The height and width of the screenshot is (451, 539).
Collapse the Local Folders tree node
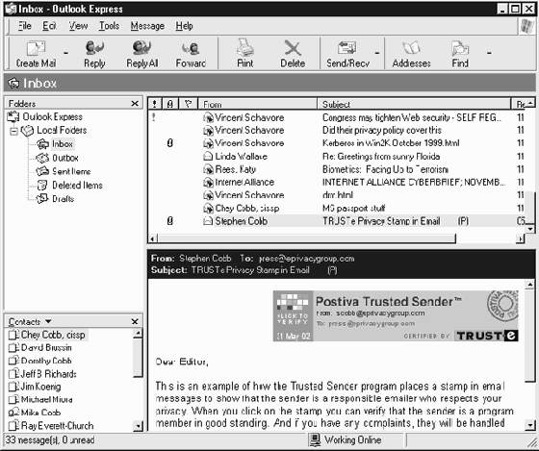13,131
